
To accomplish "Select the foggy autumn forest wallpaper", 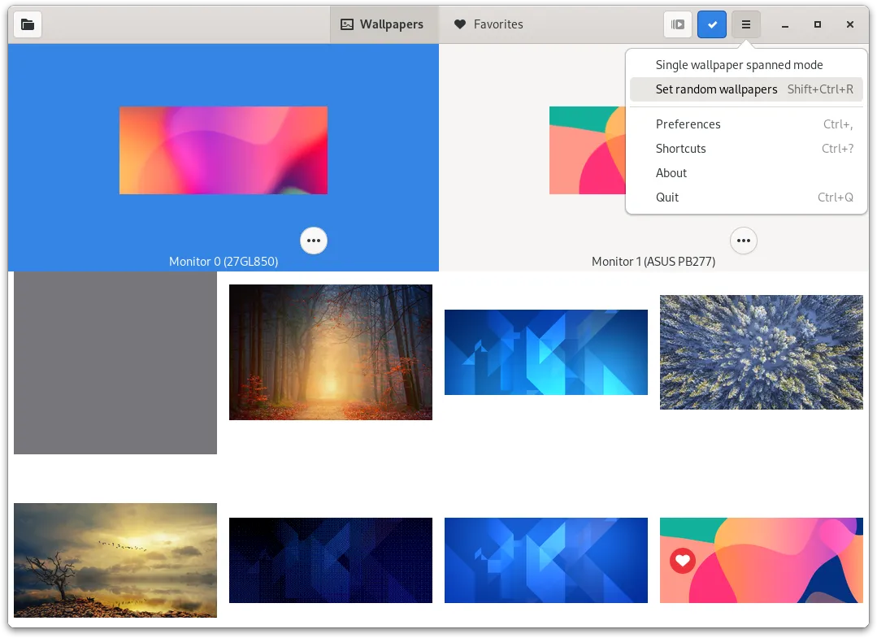I will pyautogui.click(x=330, y=352).
